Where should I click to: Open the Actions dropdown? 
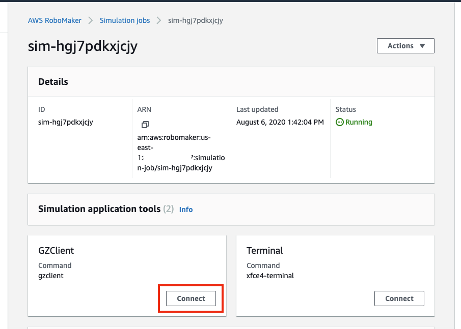[x=405, y=46]
